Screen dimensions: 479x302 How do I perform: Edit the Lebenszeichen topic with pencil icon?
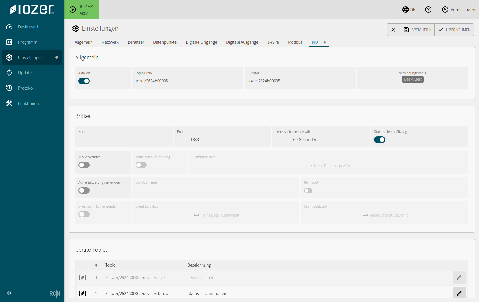pos(459,277)
